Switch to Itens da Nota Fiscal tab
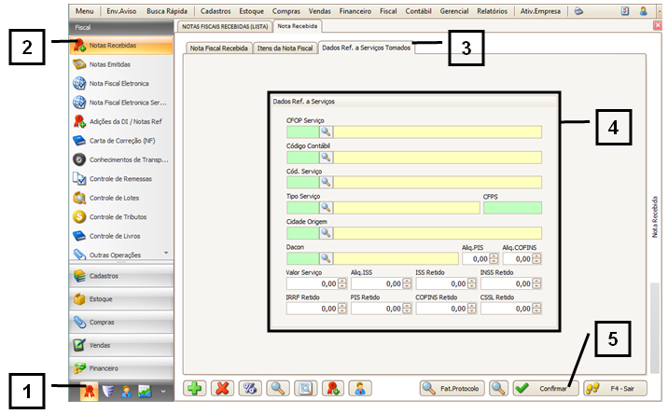The image size is (668, 414). pos(285,47)
